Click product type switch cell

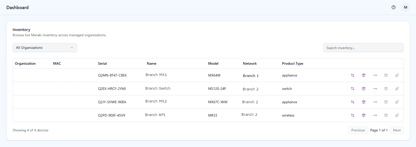(287, 89)
